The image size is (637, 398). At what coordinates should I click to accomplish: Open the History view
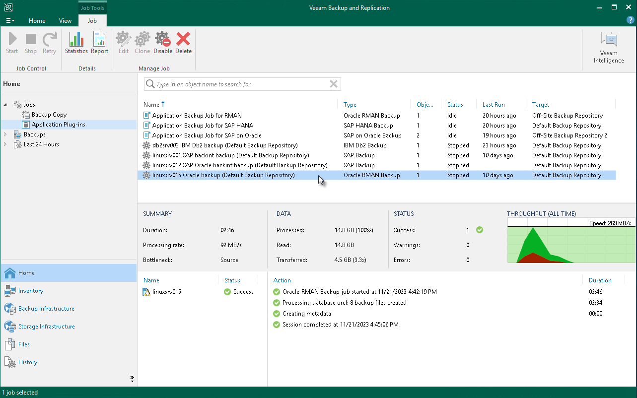(27, 362)
